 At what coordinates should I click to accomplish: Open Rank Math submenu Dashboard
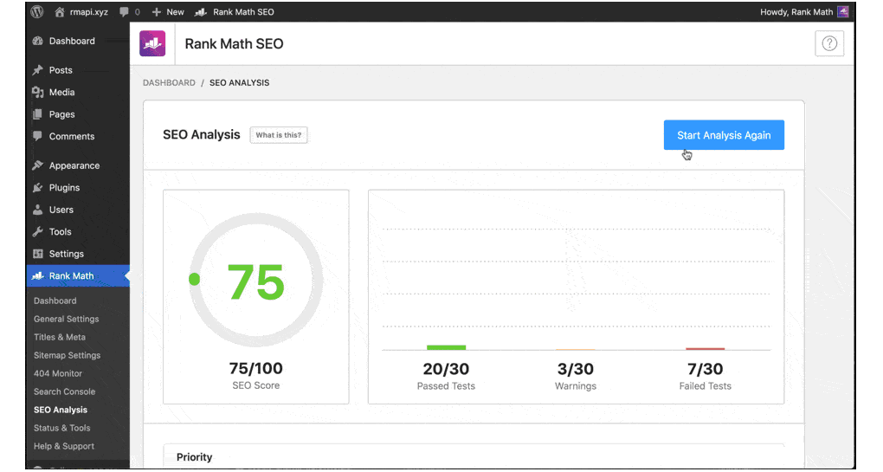(55, 301)
